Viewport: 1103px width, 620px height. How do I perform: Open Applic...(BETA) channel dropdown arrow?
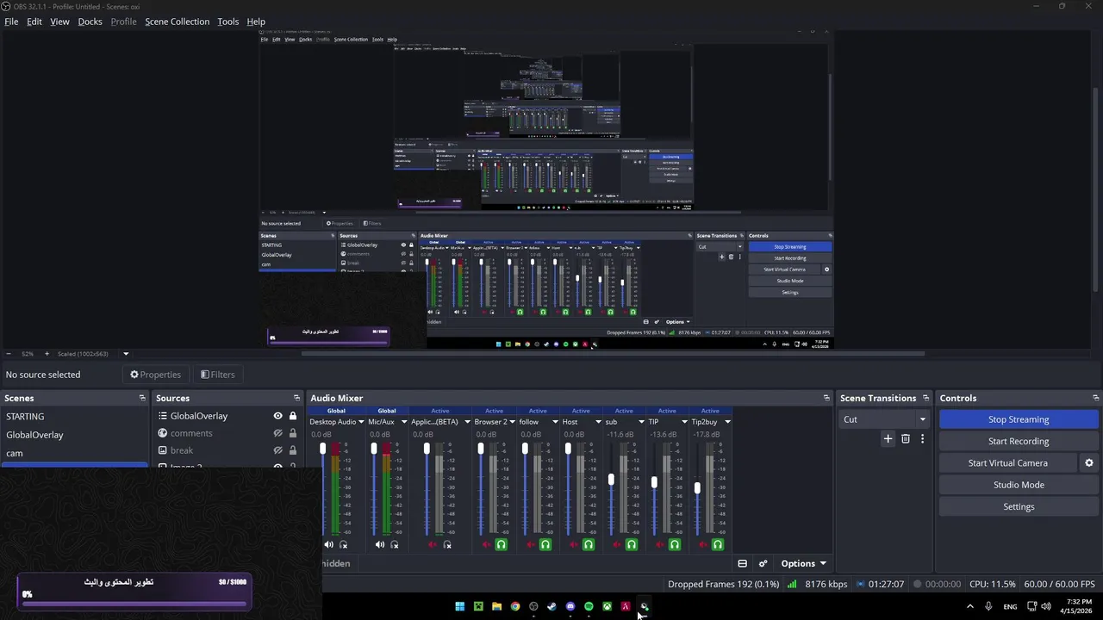click(x=467, y=422)
